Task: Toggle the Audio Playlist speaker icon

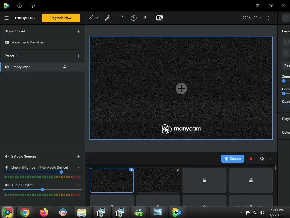Action: click(7, 185)
